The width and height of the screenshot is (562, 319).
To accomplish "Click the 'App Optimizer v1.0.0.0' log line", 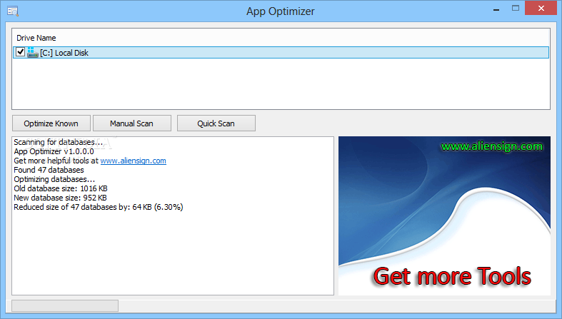I will (x=54, y=151).
